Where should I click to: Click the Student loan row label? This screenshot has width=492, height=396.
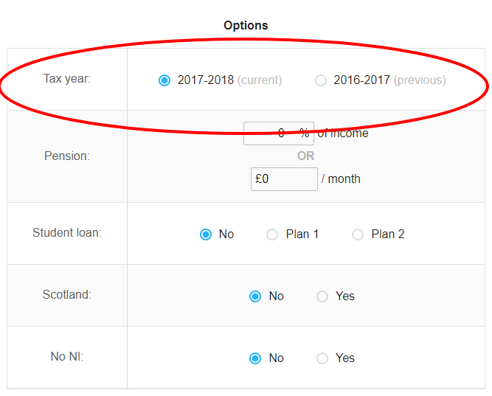coord(67,233)
